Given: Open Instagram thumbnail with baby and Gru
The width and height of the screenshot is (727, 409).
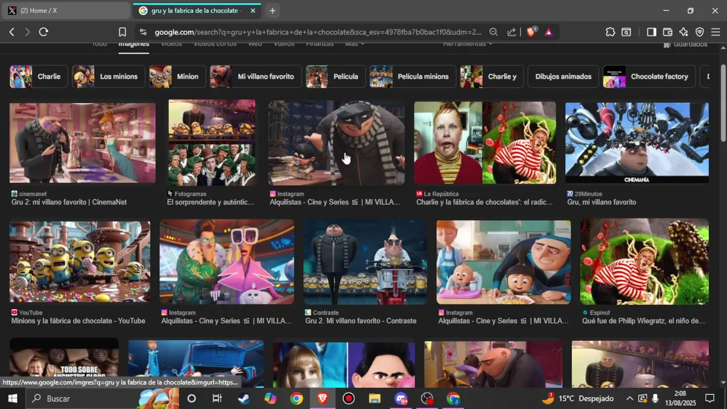Looking at the screenshot, I should (504, 262).
